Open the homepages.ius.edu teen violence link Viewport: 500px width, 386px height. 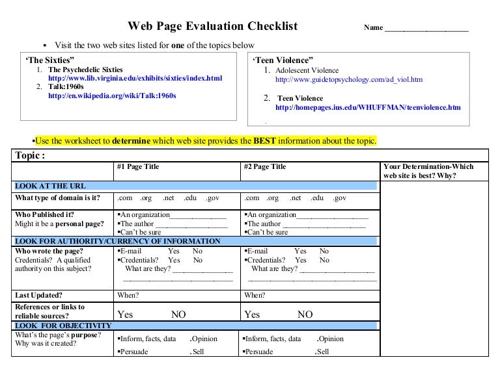point(368,107)
